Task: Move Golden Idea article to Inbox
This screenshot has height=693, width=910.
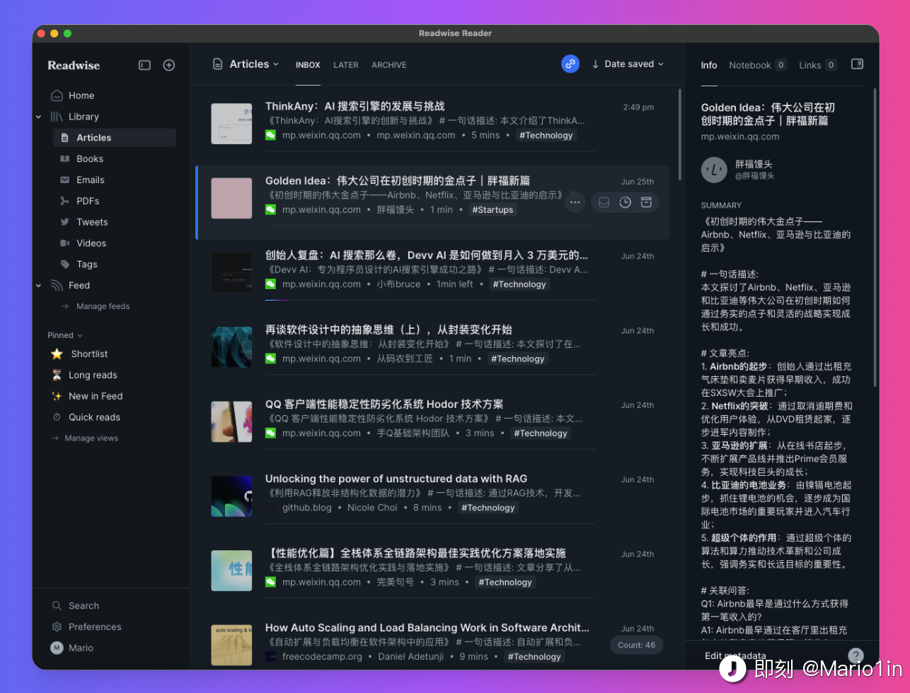Action: tap(604, 202)
